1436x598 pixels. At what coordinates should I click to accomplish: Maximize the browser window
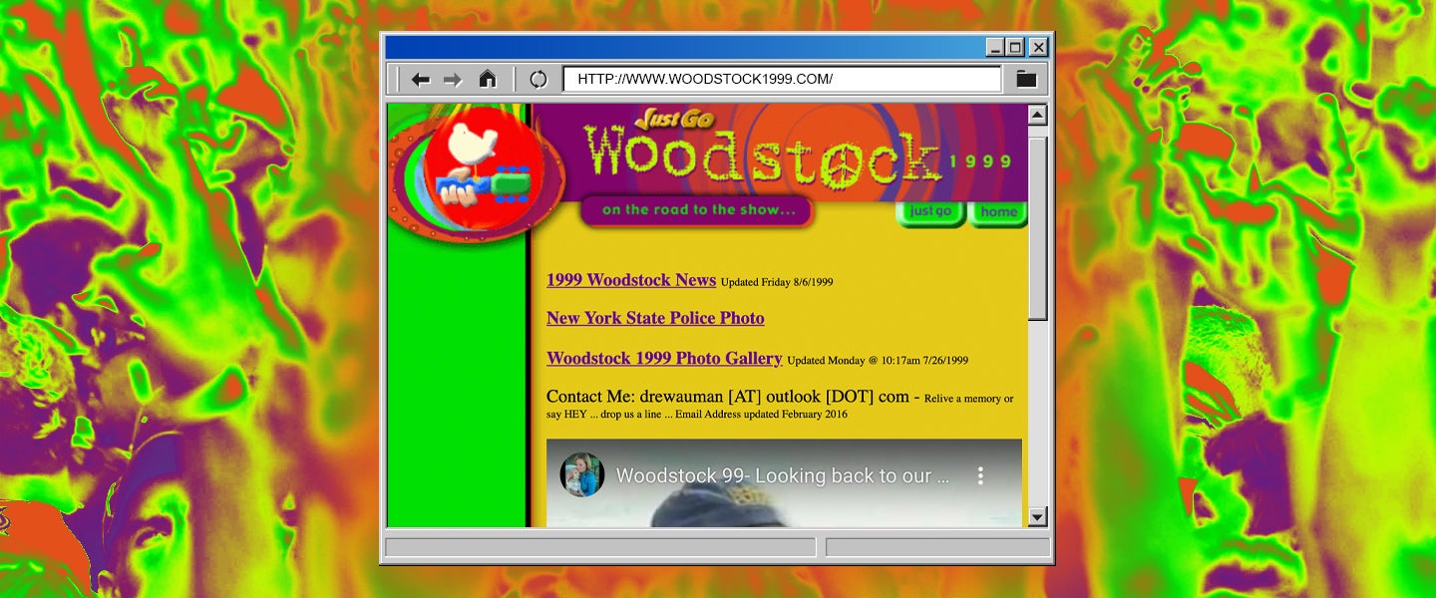[1016, 47]
